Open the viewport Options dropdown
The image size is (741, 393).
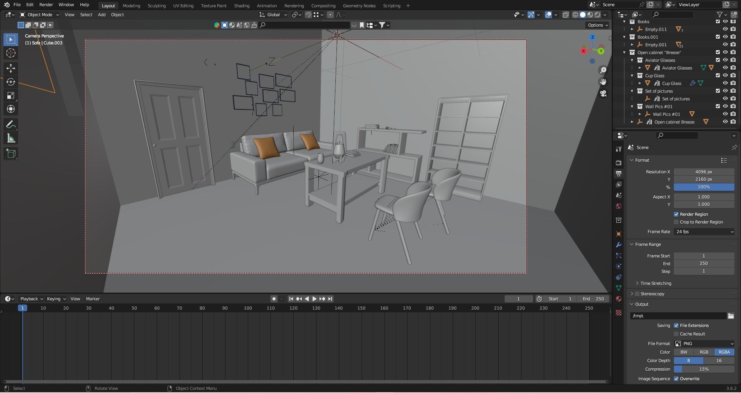(x=597, y=25)
